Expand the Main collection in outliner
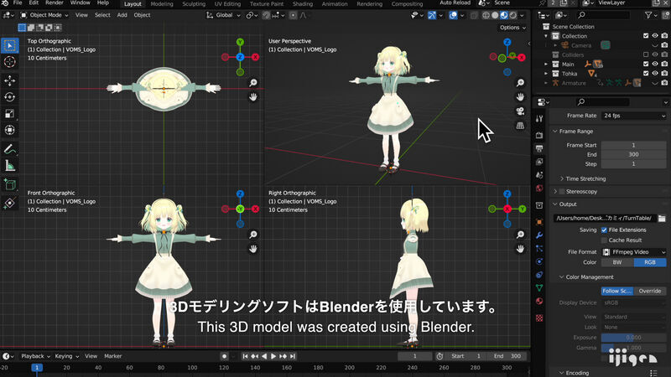 point(546,65)
